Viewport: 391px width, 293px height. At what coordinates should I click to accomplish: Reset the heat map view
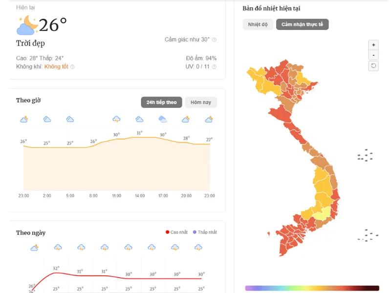tap(373, 66)
